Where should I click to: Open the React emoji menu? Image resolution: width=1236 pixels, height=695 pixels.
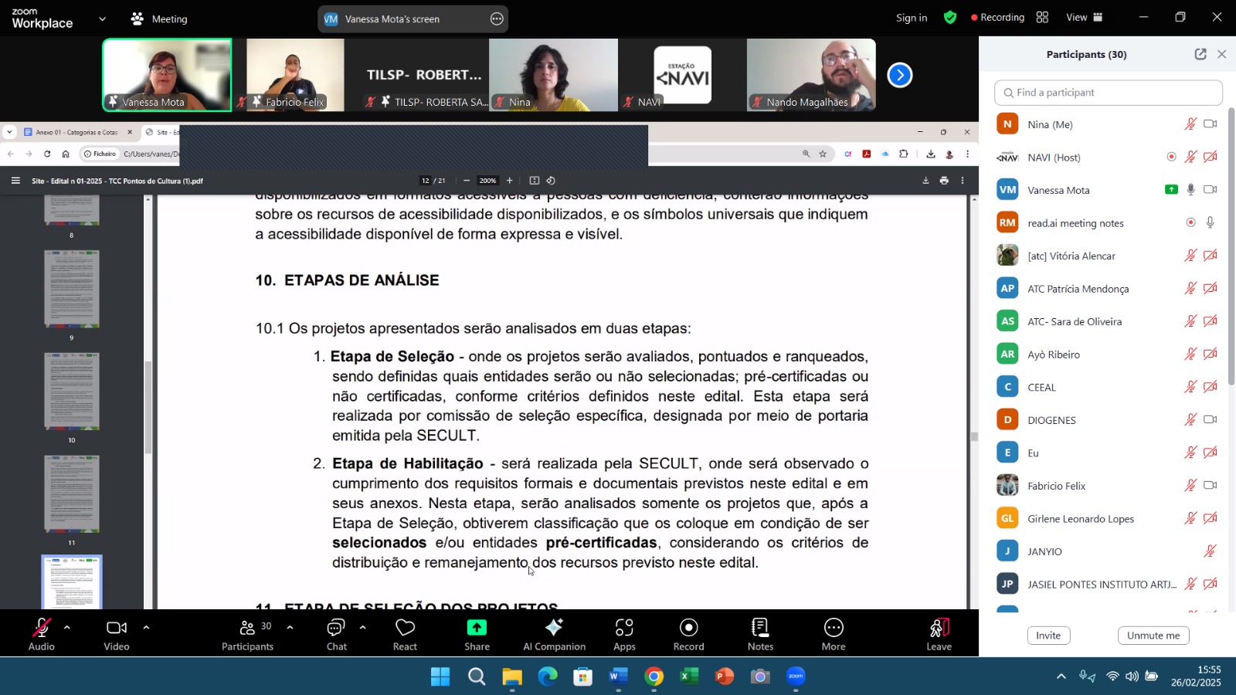click(405, 634)
